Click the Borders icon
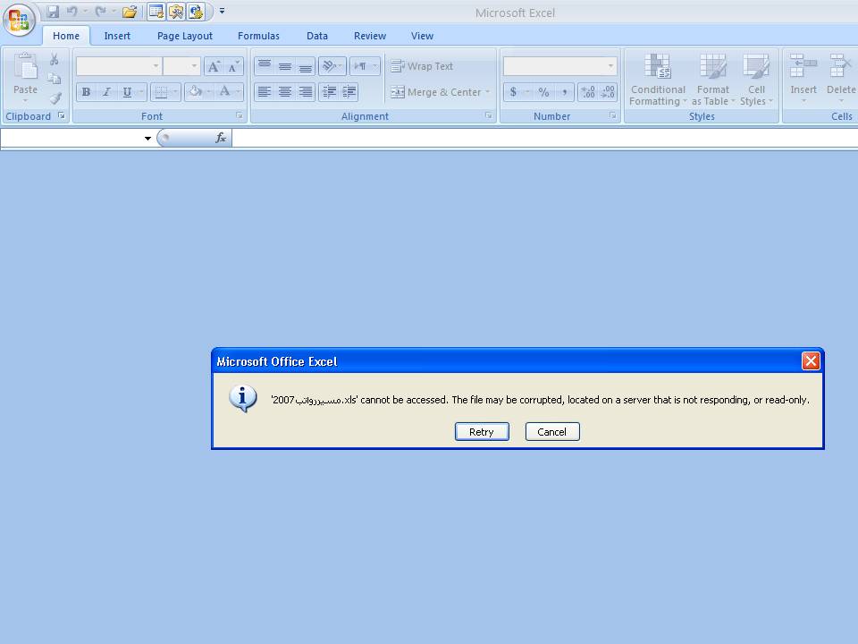This screenshot has height=644, width=858. (x=161, y=92)
